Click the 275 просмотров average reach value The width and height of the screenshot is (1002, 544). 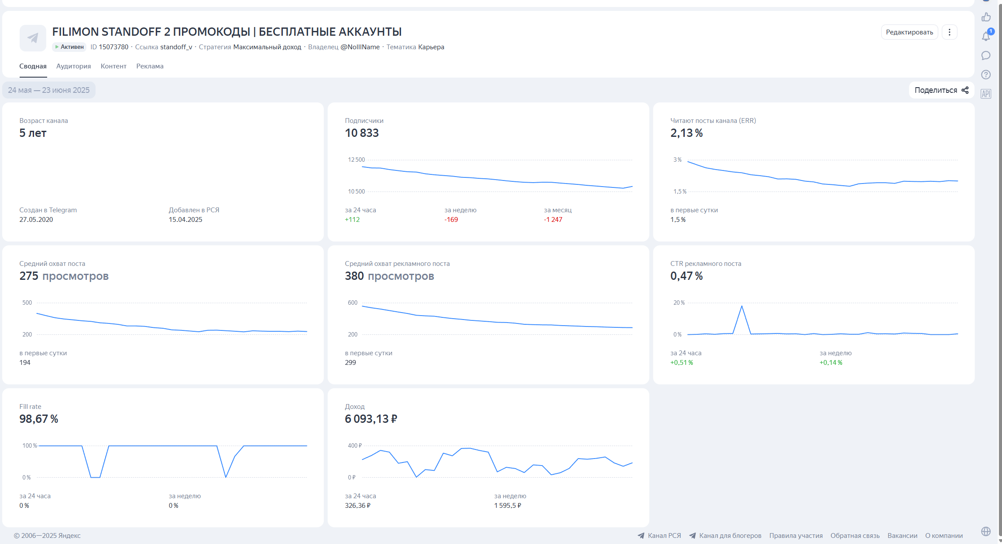tap(64, 276)
